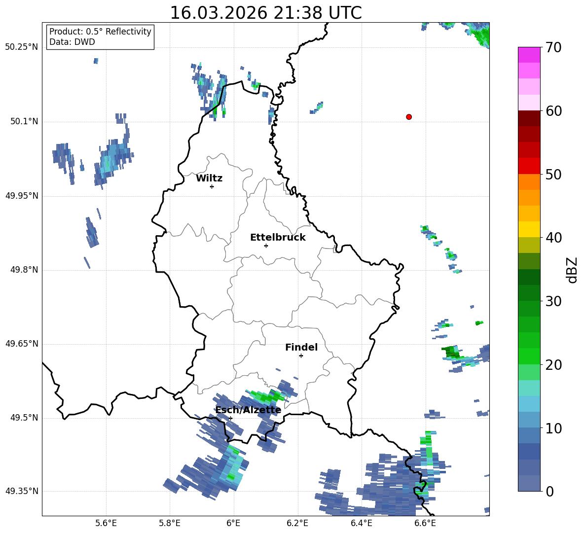Click the 50 value on the colorbar
The image size is (584, 533).
[553, 174]
